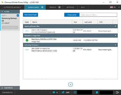Click the green checkmark on the BlackBerry 9900 row
Viewport: 121px width, 95px height.
pos(27,40)
